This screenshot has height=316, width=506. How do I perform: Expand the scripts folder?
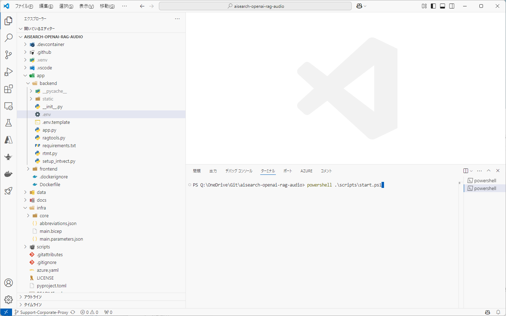coord(25,247)
